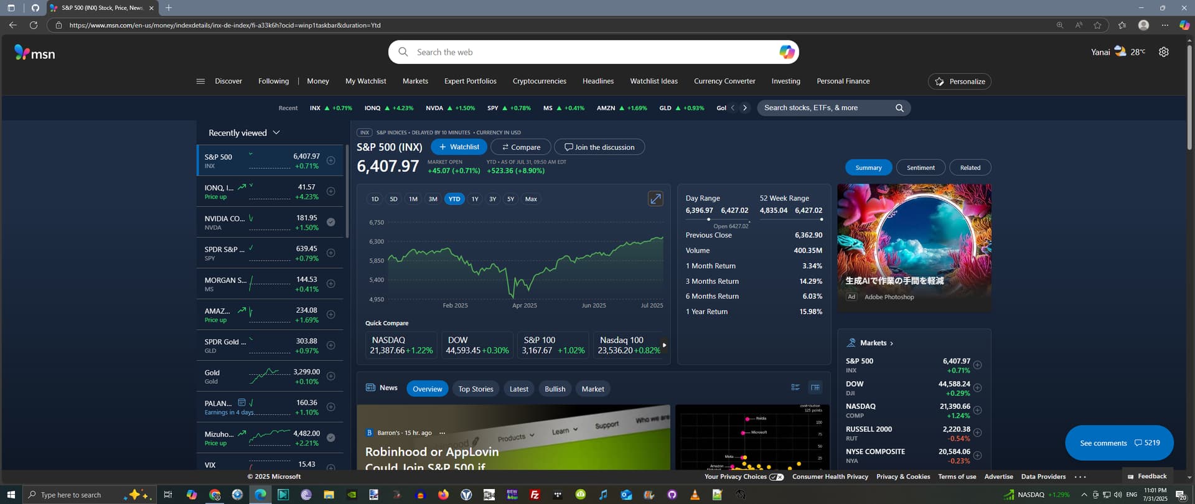Expand the chart to full screen
1195x504 pixels.
[655, 198]
